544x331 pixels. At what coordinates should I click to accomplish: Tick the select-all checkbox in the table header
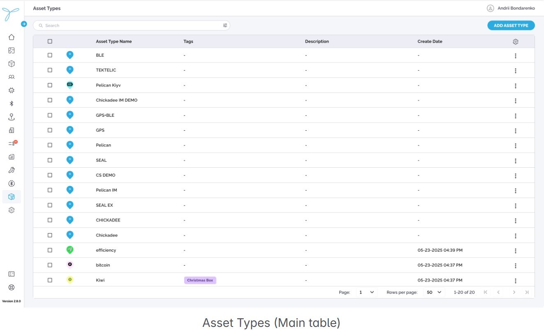coord(50,41)
